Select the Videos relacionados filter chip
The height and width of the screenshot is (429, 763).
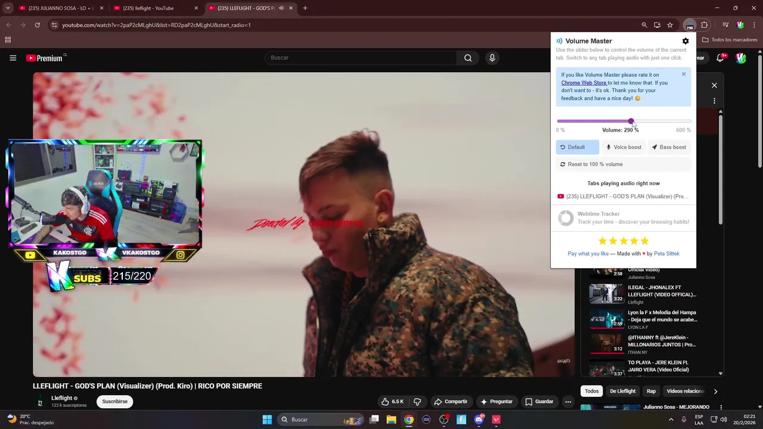pyautogui.click(x=686, y=391)
